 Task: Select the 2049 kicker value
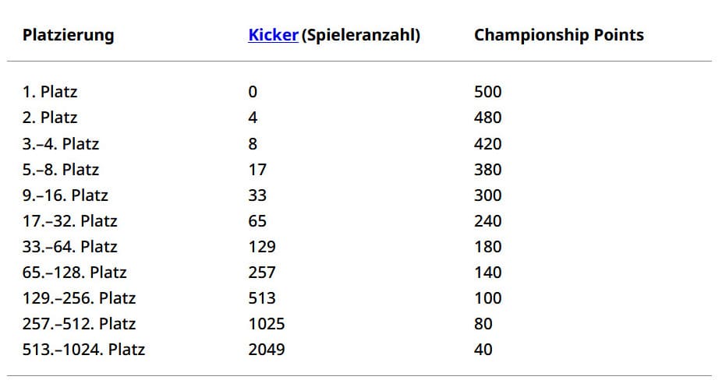click(x=266, y=350)
